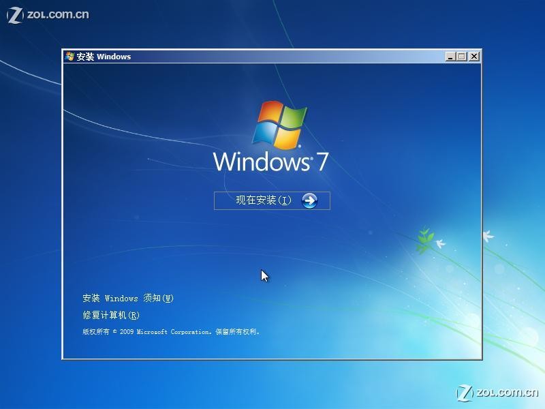545x409 pixels.
Task: Click the Windows 7 flag logo
Action: pyautogui.click(x=281, y=126)
